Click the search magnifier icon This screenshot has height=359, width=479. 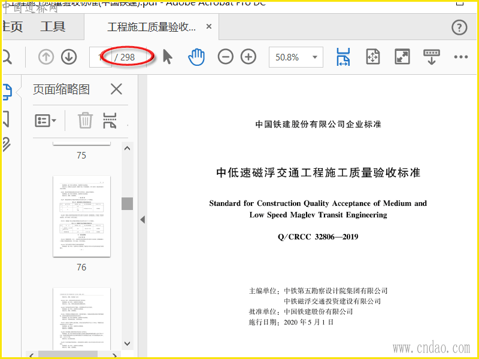[7, 57]
